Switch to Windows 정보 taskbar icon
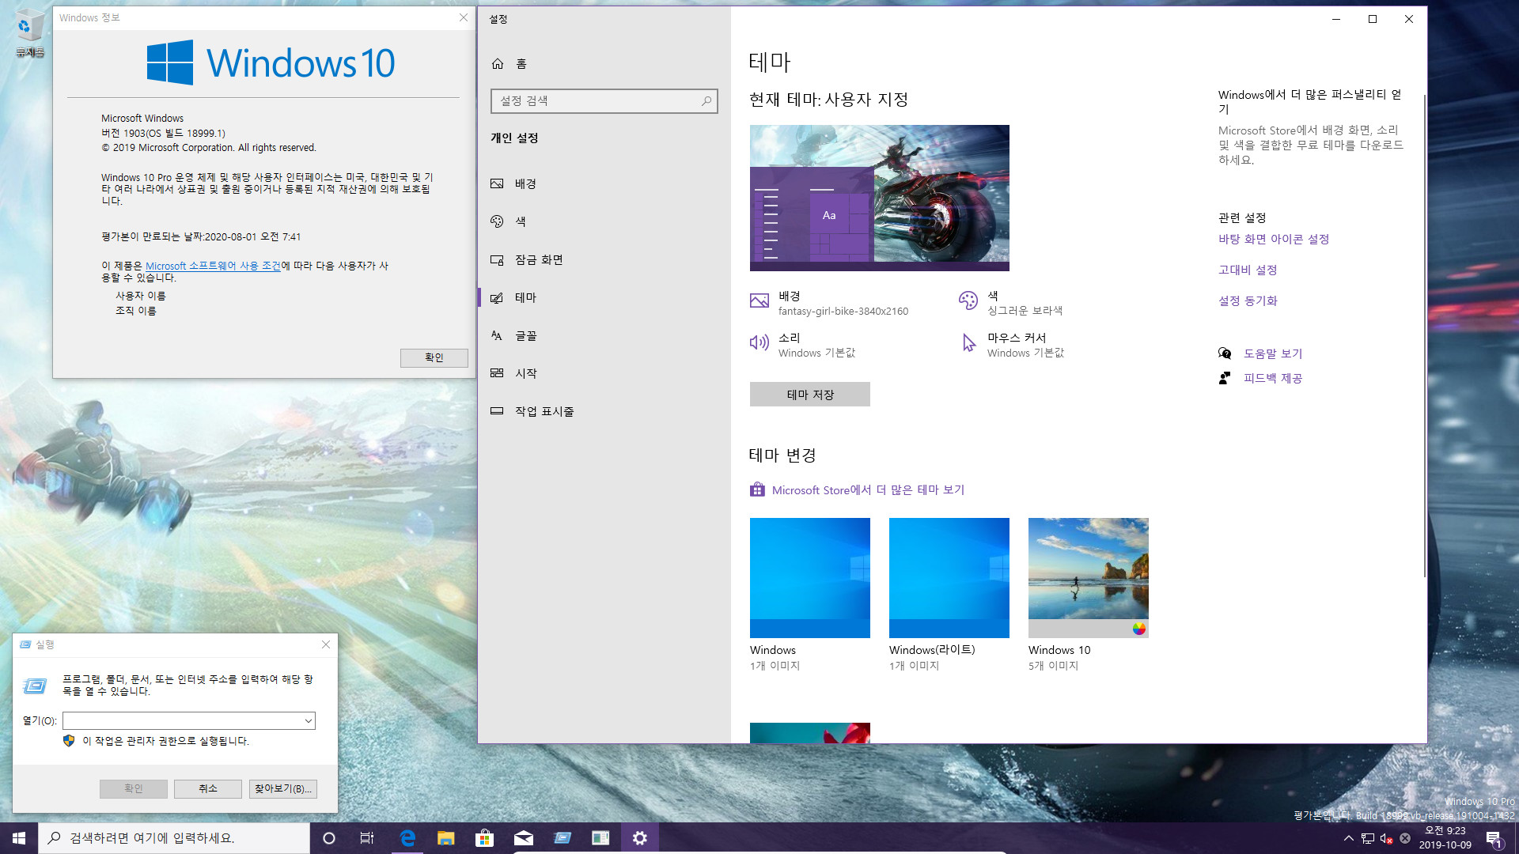 pyautogui.click(x=600, y=838)
